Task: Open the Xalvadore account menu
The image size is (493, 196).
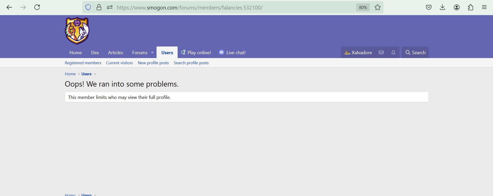Action: coord(358,52)
